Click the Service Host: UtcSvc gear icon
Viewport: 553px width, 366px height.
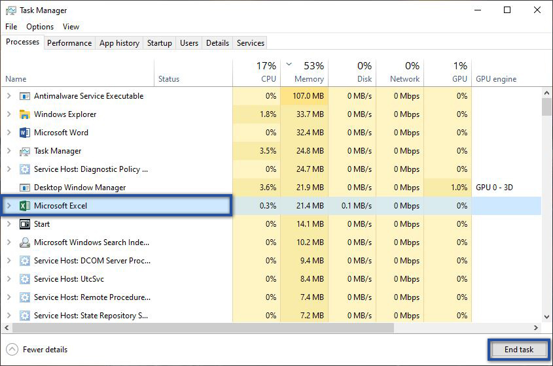point(25,279)
